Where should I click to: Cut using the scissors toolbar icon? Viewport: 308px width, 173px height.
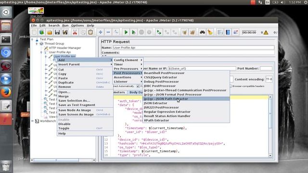75,32
